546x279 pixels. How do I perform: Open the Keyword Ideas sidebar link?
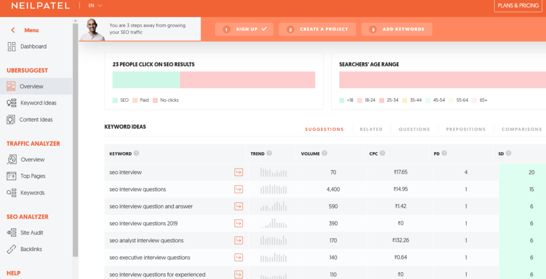(x=38, y=103)
